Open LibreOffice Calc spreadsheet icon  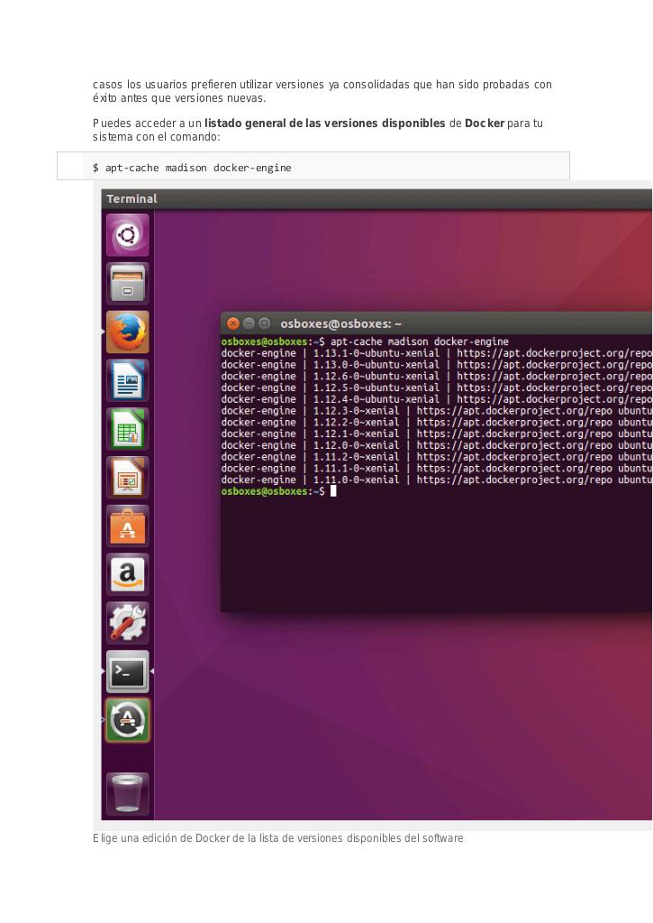(x=128, y=429)
